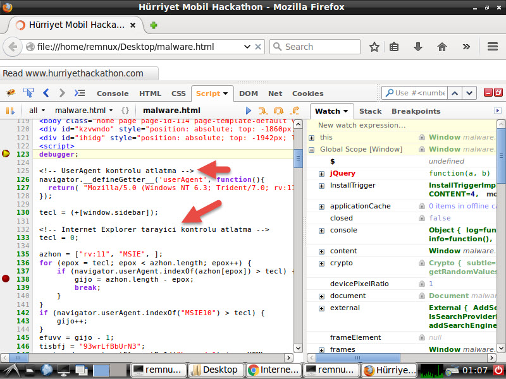Focus the Firefox Search box

point(315,47)
